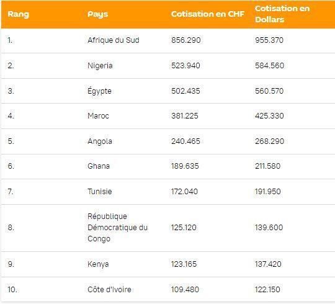Click the 856.290 CHF value

click(186, 40)
